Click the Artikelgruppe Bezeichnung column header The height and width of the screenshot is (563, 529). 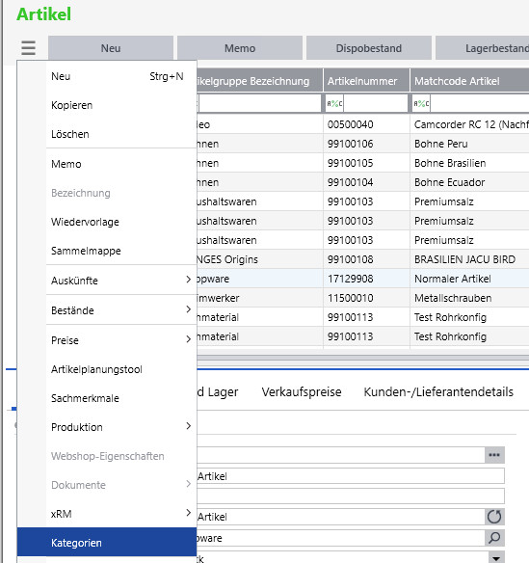[260, 81]
